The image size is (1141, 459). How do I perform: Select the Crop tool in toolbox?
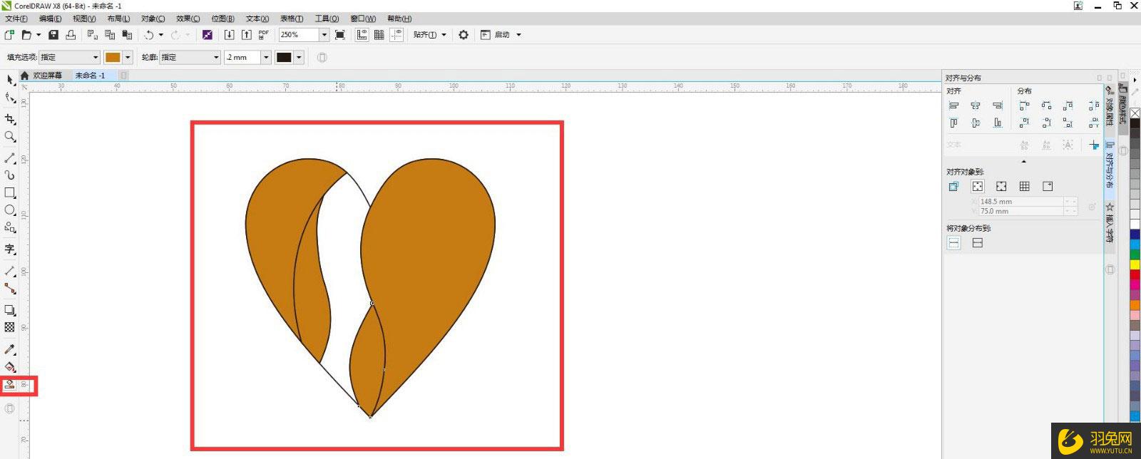click(10, 119)
